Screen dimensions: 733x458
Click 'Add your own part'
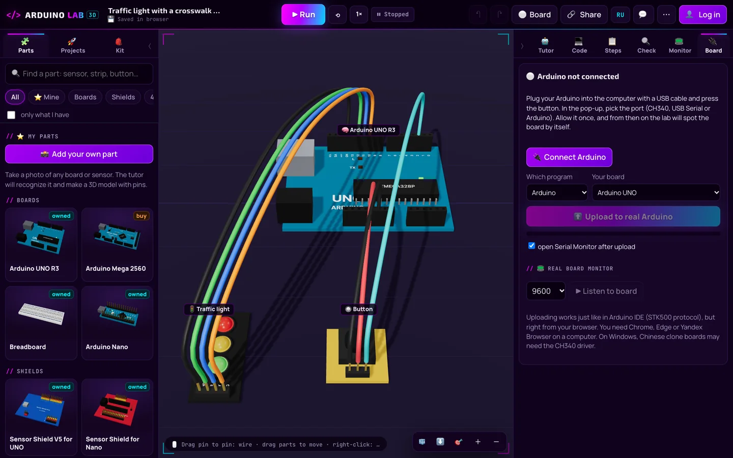(79, 154)
